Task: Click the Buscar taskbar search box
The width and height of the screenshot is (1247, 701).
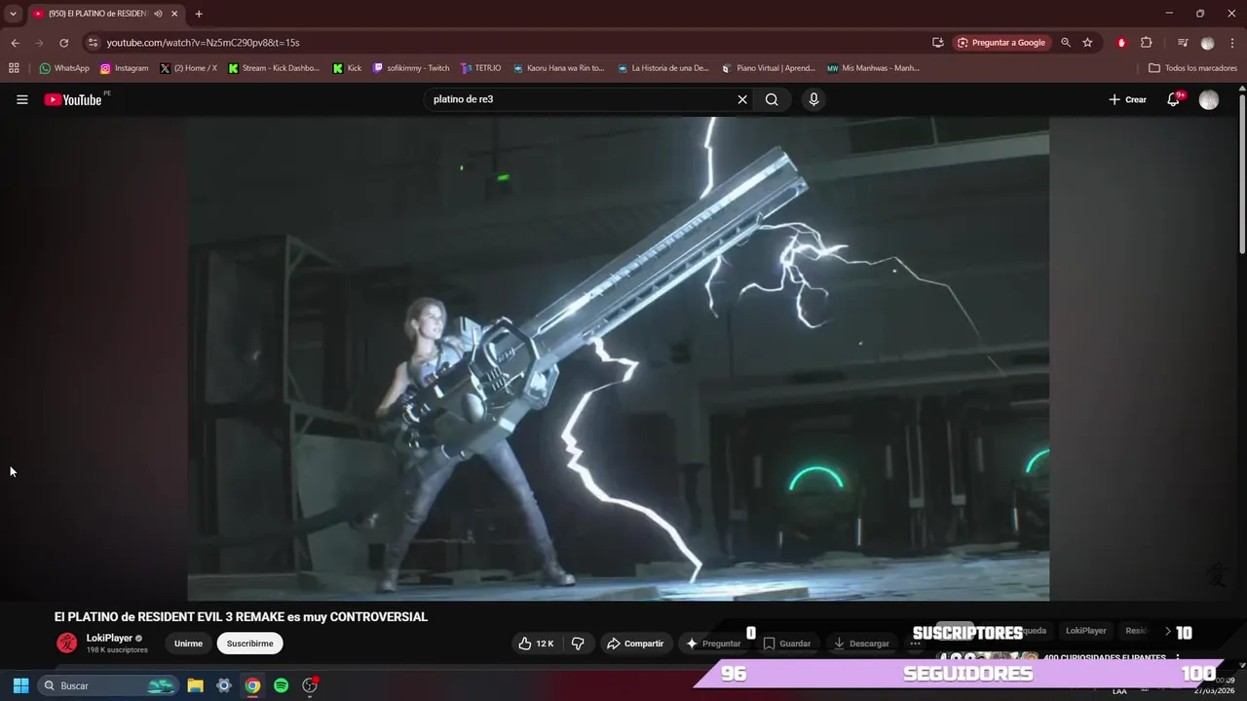Action: [x=108, y=685]
